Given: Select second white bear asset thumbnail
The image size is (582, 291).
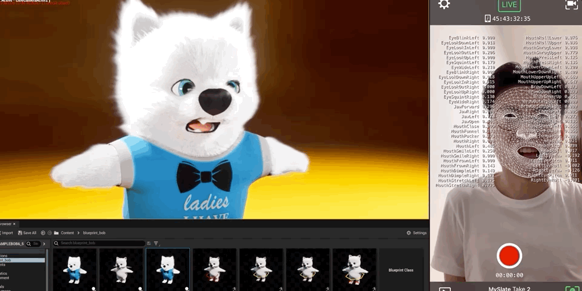Looking at the screenshot, I should [x=121, y=269].
